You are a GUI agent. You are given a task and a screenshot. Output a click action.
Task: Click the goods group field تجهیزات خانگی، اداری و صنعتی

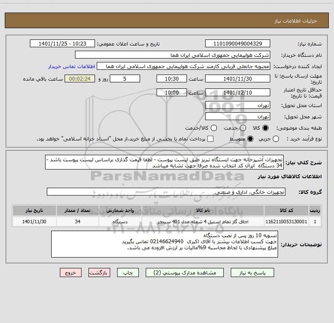[166, 192]
